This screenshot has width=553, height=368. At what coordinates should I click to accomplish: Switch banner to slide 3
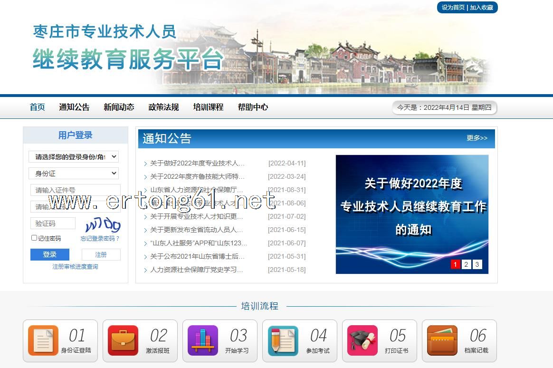pyautogui.click(x=477, y=264)
